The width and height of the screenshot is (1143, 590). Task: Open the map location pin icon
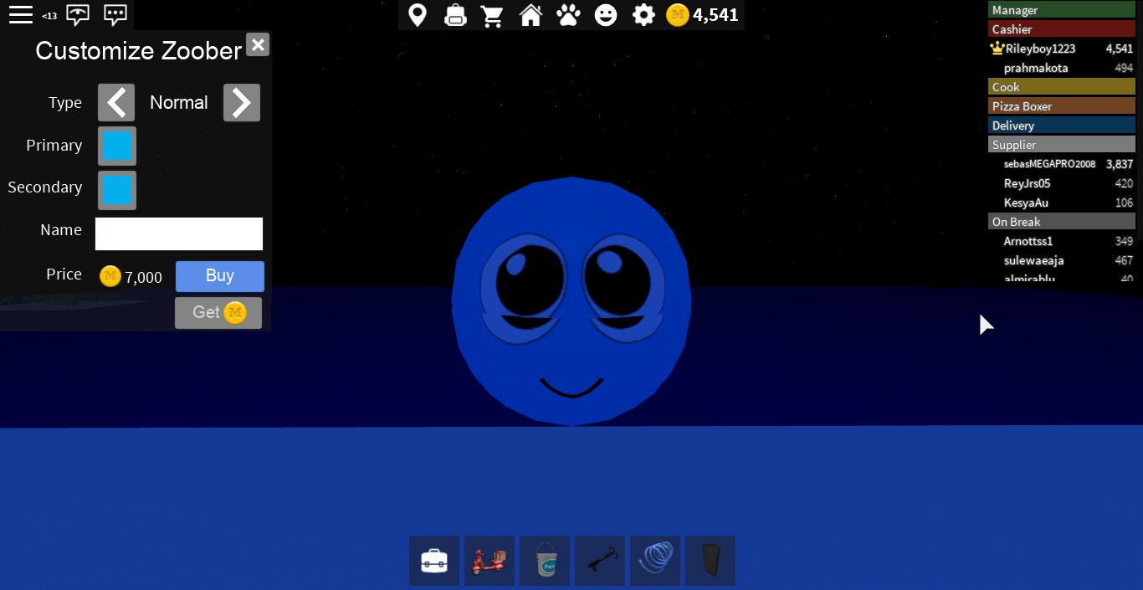click(x=417, y=15)
